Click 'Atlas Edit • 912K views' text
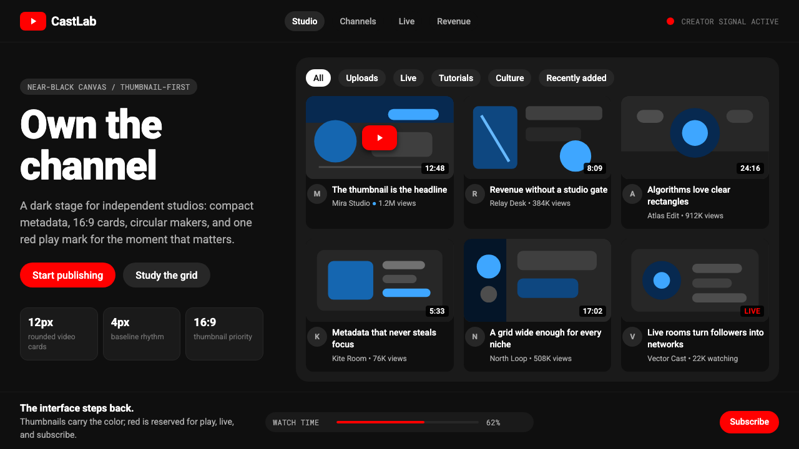 coord(685,216)
